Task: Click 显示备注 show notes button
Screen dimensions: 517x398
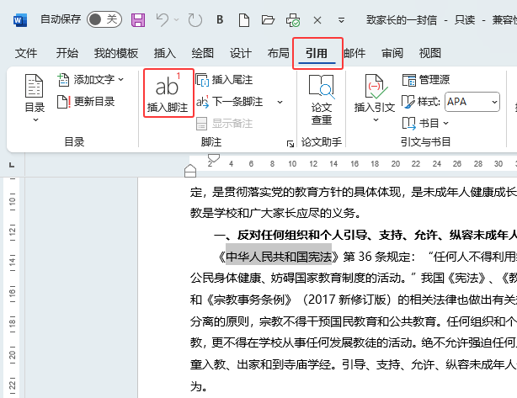Action: [224, 124]
